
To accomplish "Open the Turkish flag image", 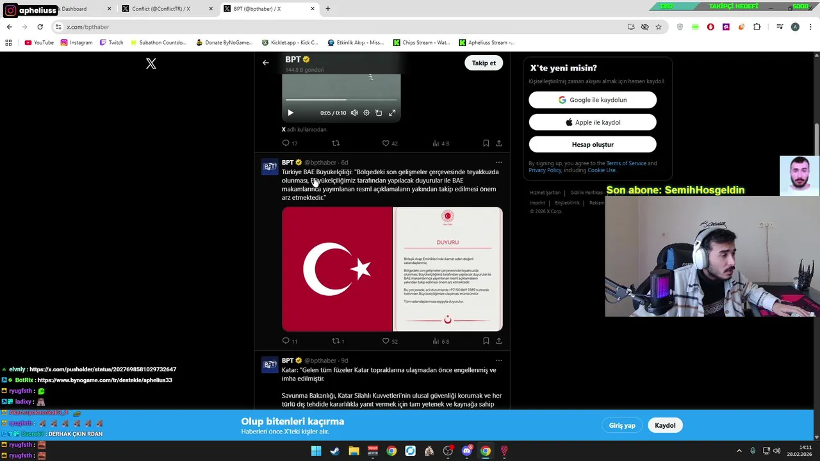I will pos(337,269).
